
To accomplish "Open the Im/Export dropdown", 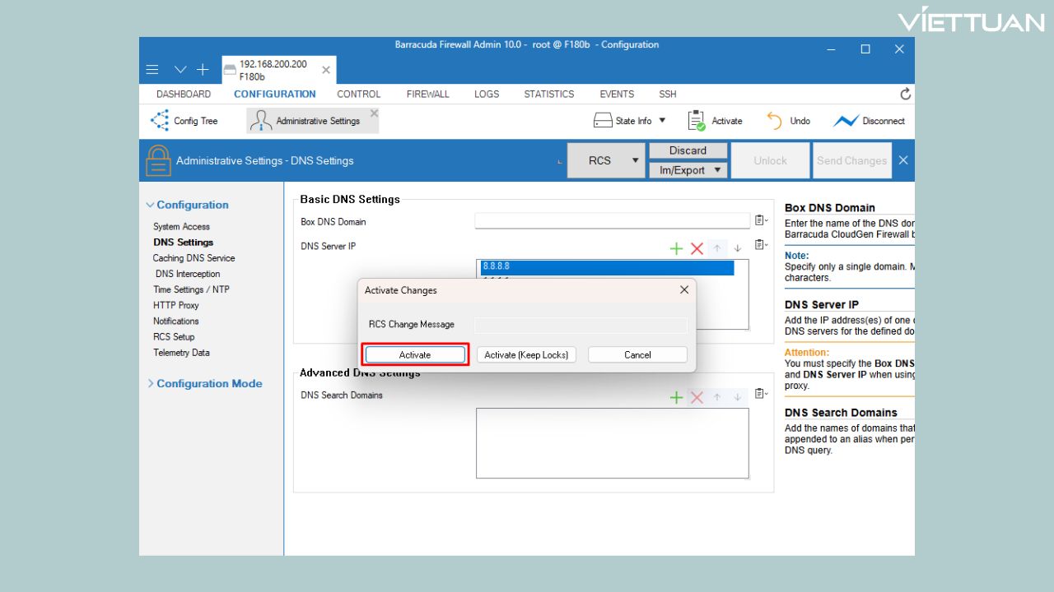I will [x=688, y=170].
